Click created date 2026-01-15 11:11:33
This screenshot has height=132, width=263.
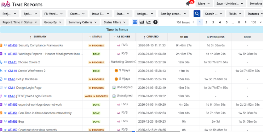pyautogui.click(x=152, y=45)
